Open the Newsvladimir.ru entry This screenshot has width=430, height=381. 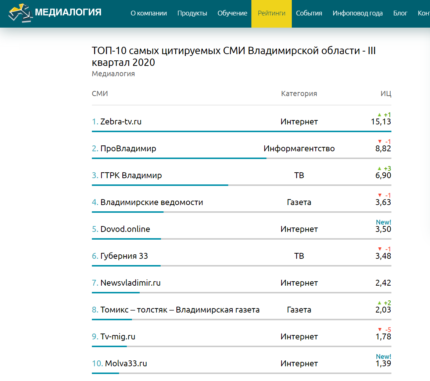coord(130,283)
